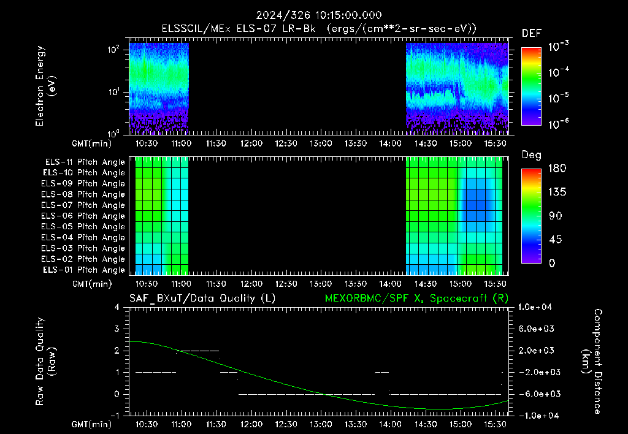Click the DEF label above color bar
This screenshot has width=628, height=434.
pyautogui.click(x=532, y=33)
